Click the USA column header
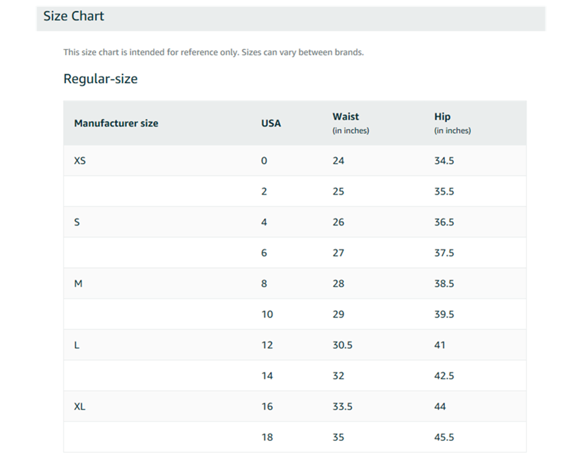 [271, 123]
